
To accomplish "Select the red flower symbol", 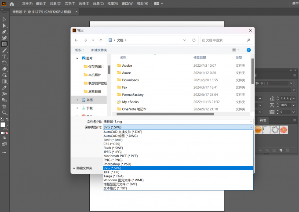I will (x=284, y=130).
